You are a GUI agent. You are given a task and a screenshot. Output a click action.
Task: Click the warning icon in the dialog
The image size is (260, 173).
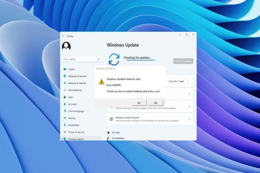101,81
